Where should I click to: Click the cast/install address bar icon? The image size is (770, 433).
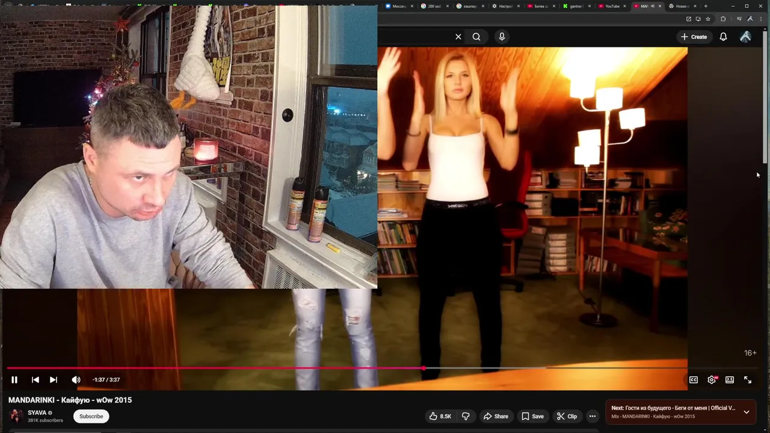pyautogui.click(x=698, y=19)
